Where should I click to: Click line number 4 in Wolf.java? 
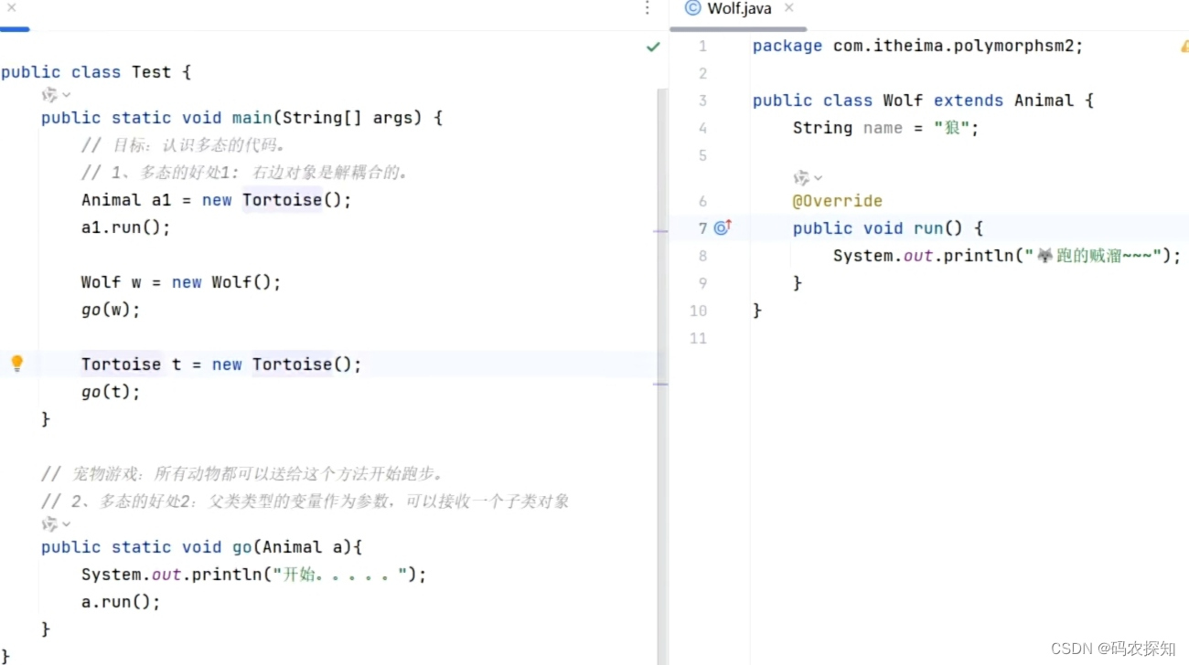[x=702, y=128]
